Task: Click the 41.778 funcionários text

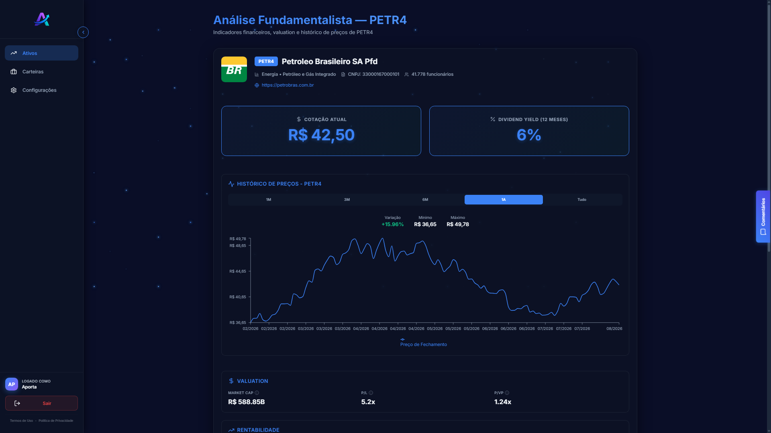Action: coord(432,75)
